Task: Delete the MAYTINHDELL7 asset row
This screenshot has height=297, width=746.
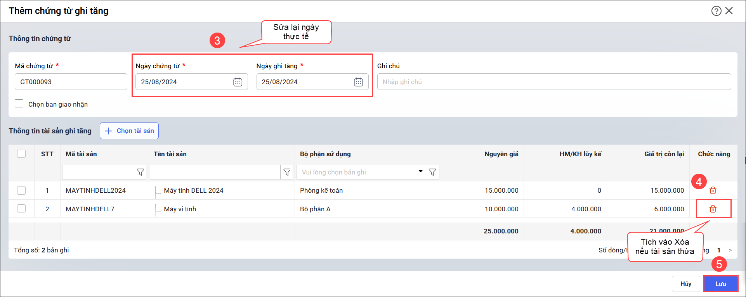Action: point(713,209)
